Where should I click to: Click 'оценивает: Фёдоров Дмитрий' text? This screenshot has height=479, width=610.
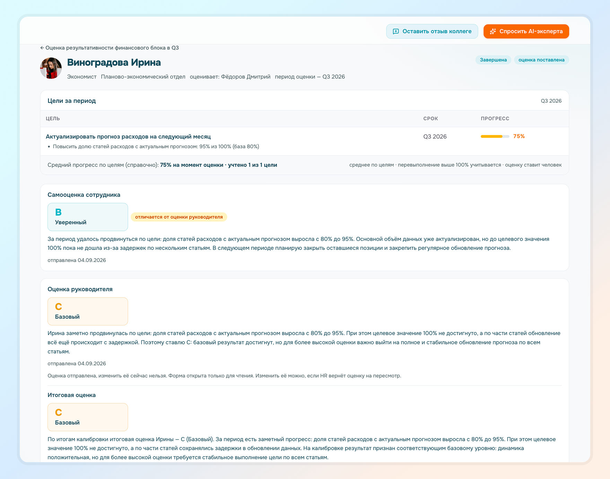(230, 77)
